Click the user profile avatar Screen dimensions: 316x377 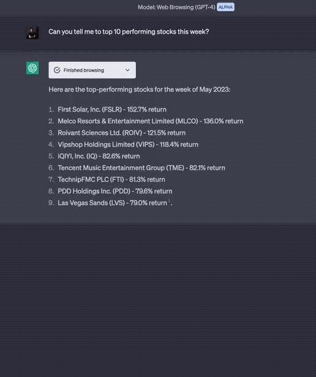(32, 32)
